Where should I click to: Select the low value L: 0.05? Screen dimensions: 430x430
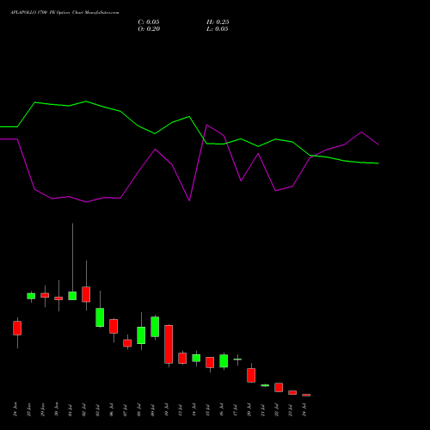[218, 29]
